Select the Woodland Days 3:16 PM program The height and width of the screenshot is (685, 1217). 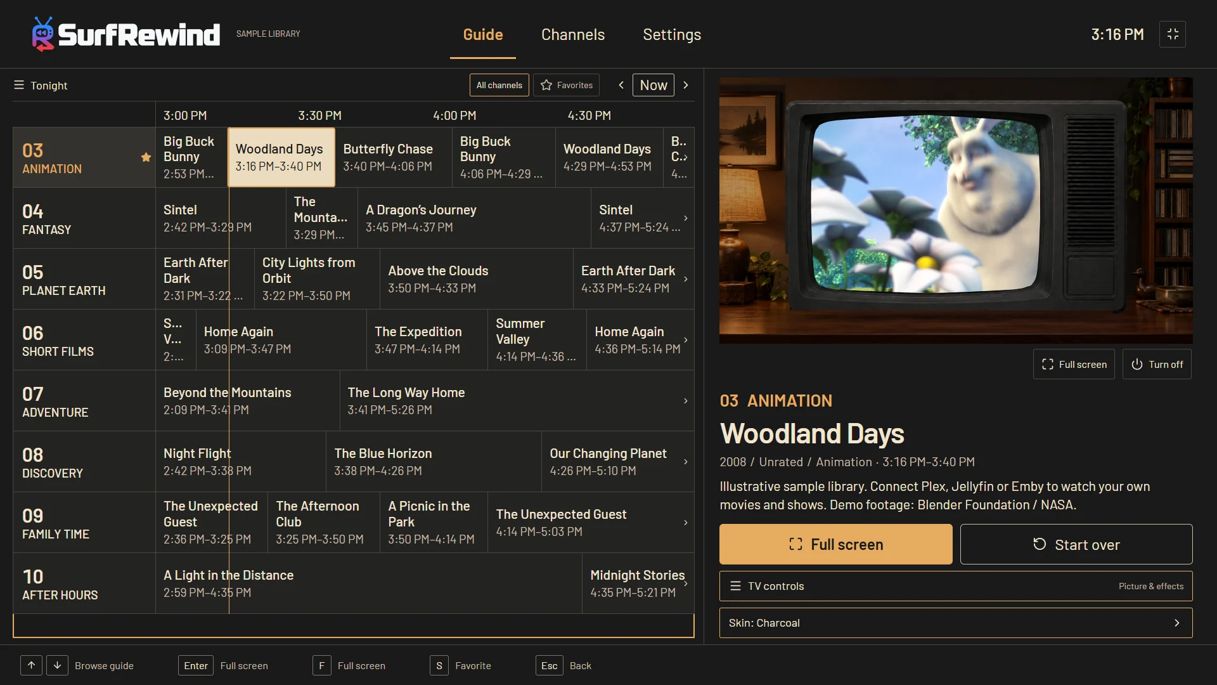(x=281, y=157)
